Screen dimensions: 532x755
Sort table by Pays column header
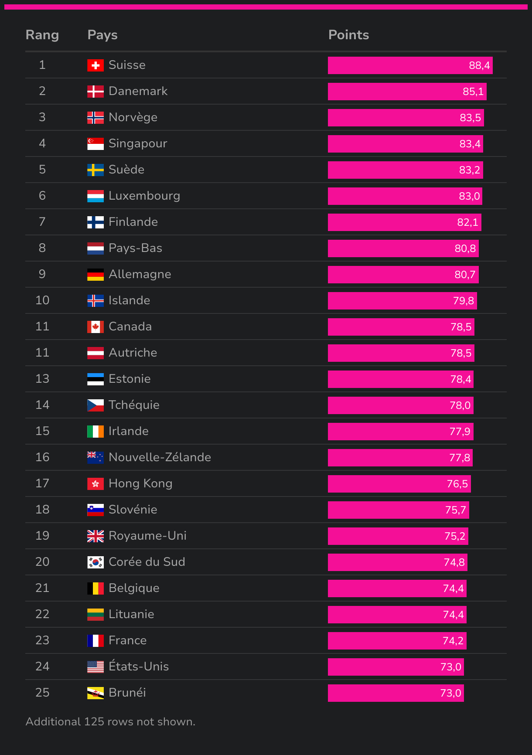coord(102,35)
